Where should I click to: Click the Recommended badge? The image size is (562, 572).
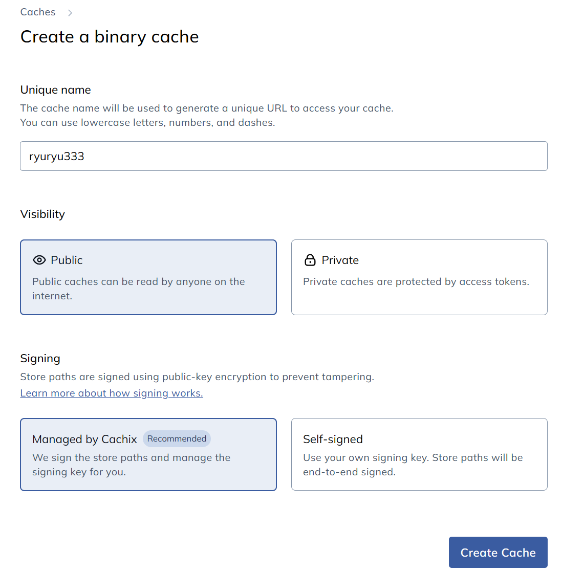click(x=177, y=438)
